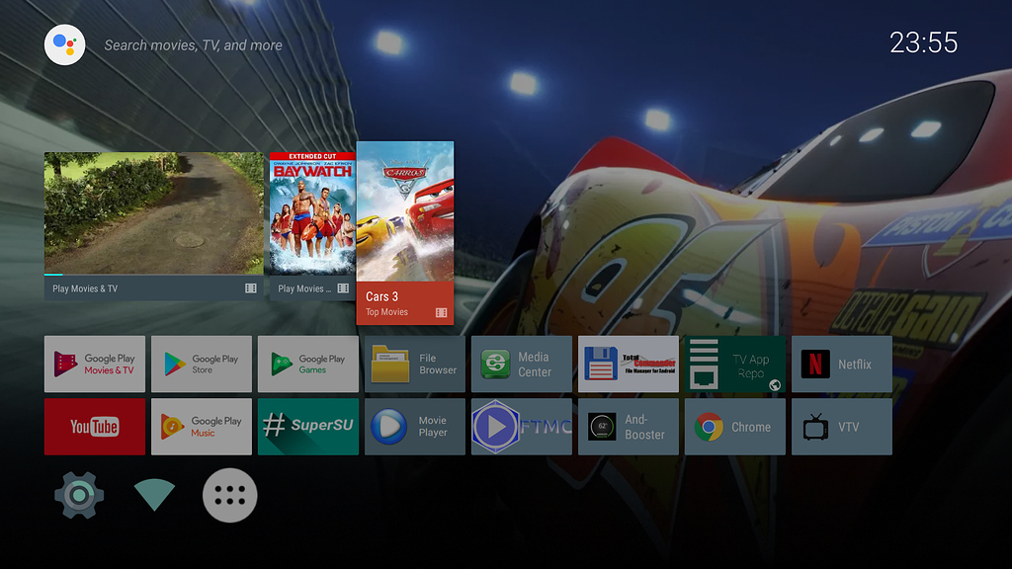Open the Media Center app

coord(521,364)
